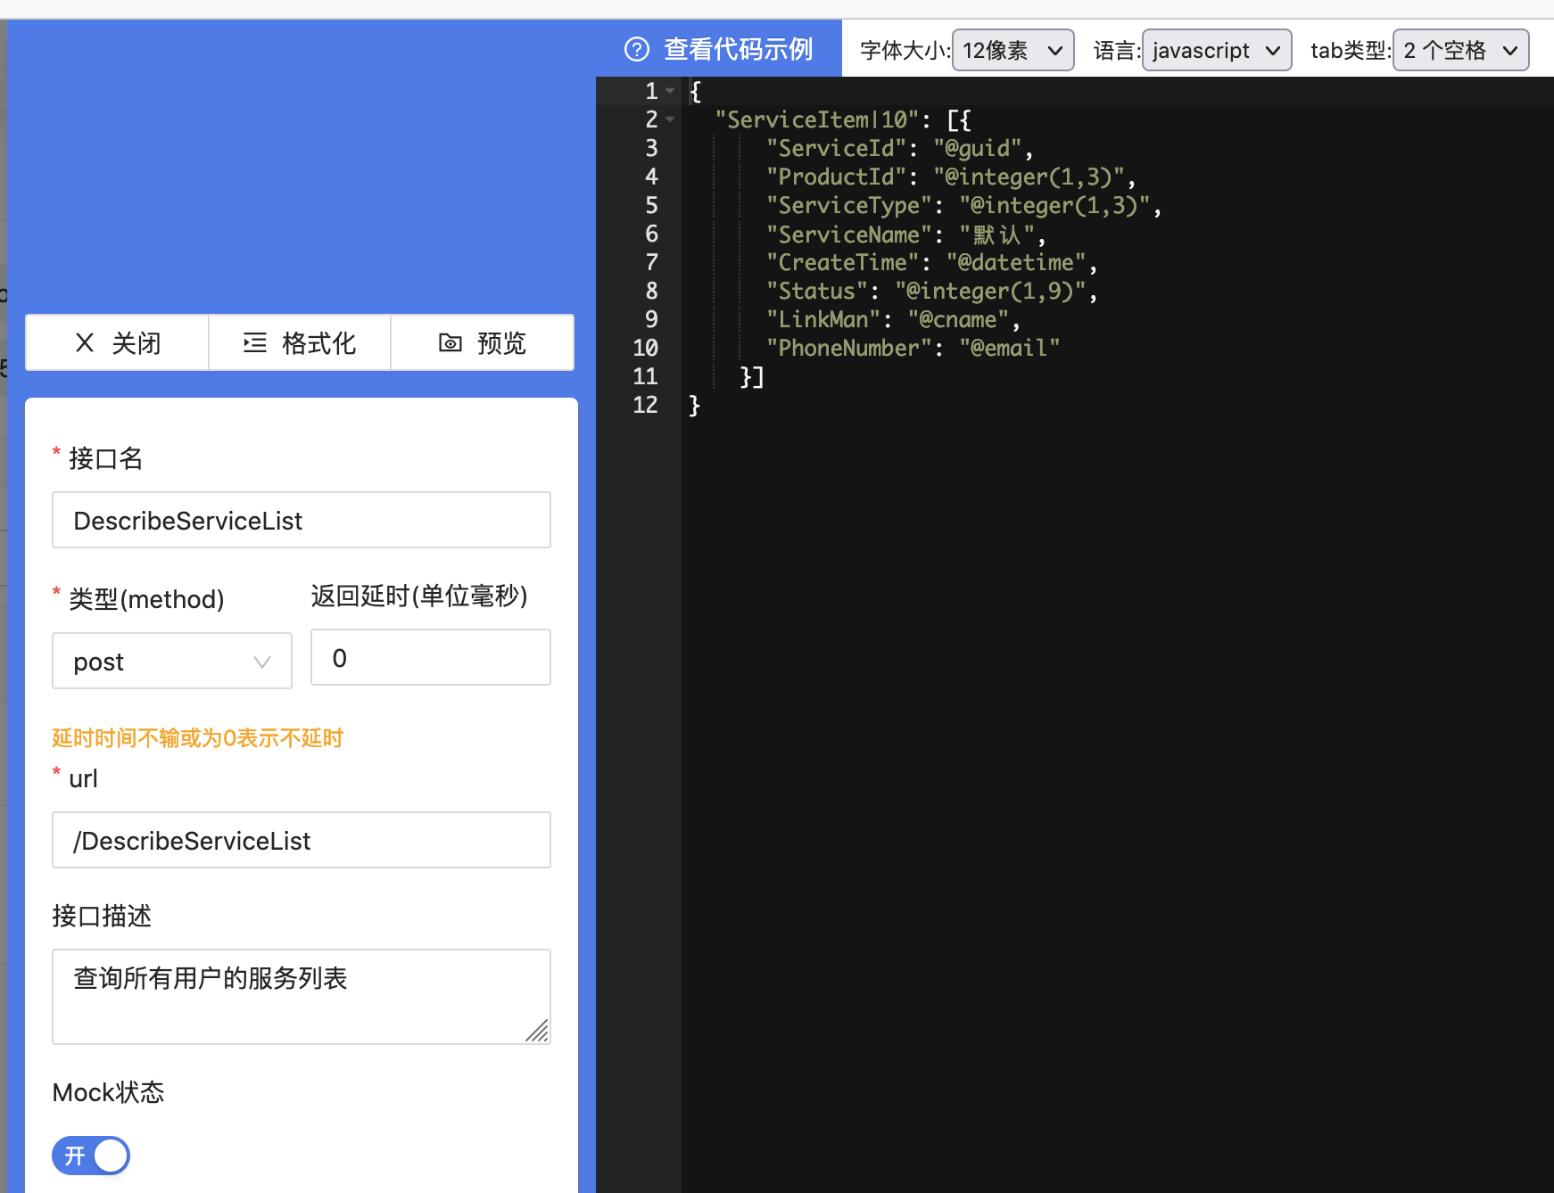
Task: Collapse code fold arrow on line 1
Action: click(x=670, y=91)
